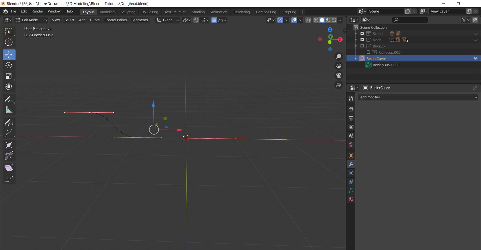The image size is (481, 250).
Task: Activate the 3D Cursor tool
Action: pos(9,42)
